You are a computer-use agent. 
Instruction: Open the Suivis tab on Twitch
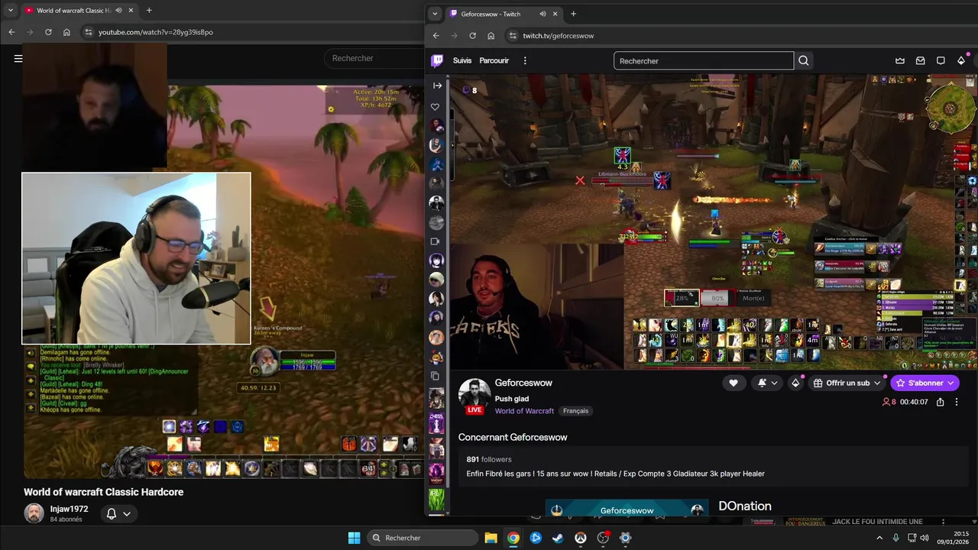[x=462, y=61]
